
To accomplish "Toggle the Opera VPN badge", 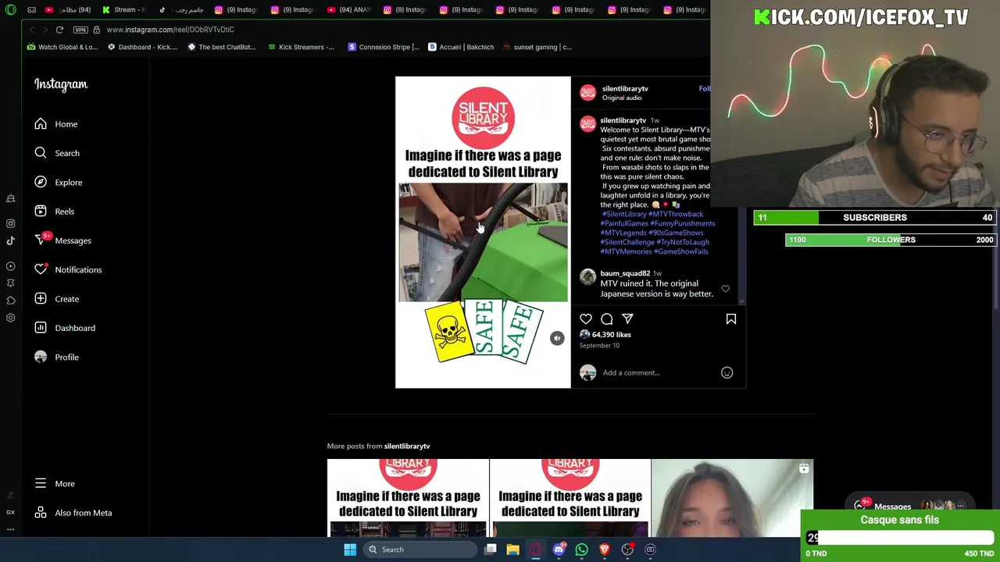I will coord(80,30).
